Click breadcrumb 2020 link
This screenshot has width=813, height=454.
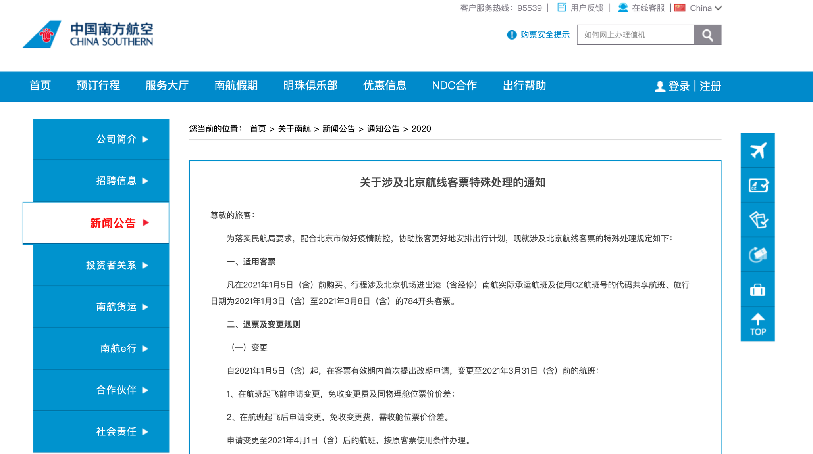click(421, 129)
